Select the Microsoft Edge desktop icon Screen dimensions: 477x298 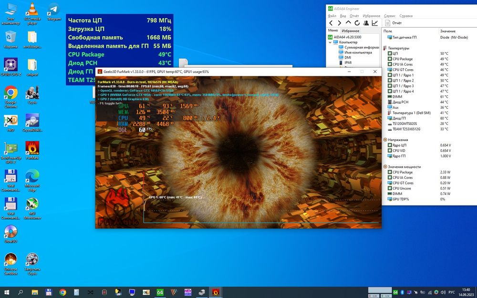pos(32,181)
